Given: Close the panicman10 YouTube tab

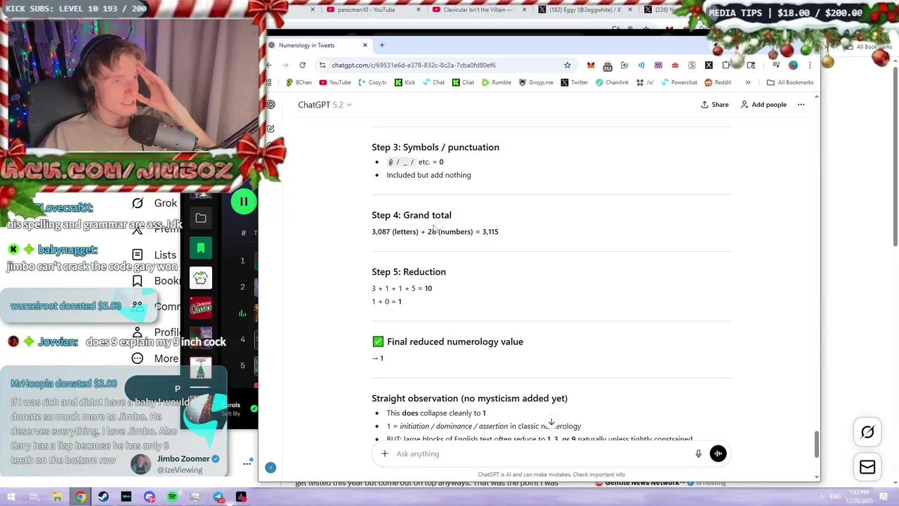Looking at the screenshot, I should coord(419,10).
